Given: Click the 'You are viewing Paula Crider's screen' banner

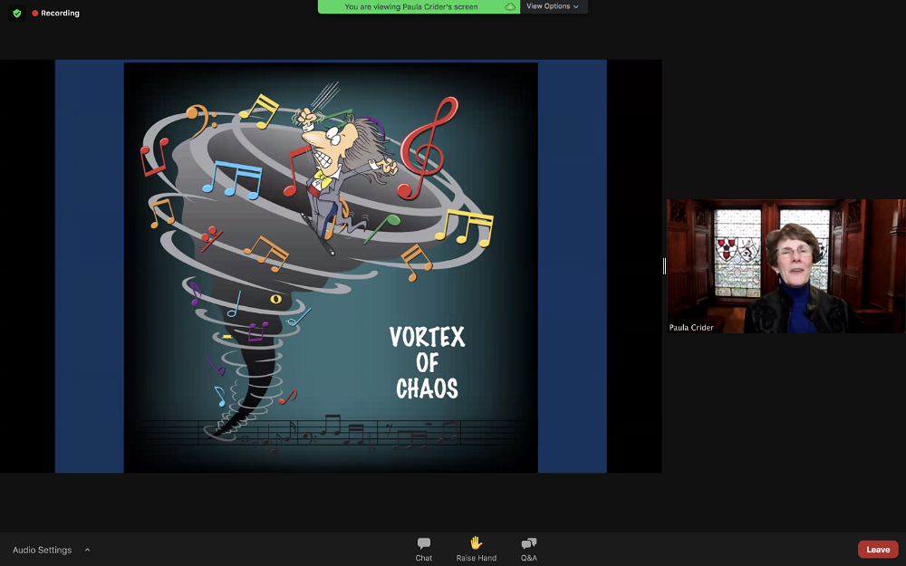Looking at the screenshot, I should (419, 6).
